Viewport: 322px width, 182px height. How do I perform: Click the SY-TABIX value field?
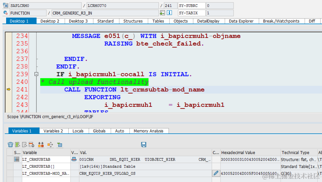(220, 13)
